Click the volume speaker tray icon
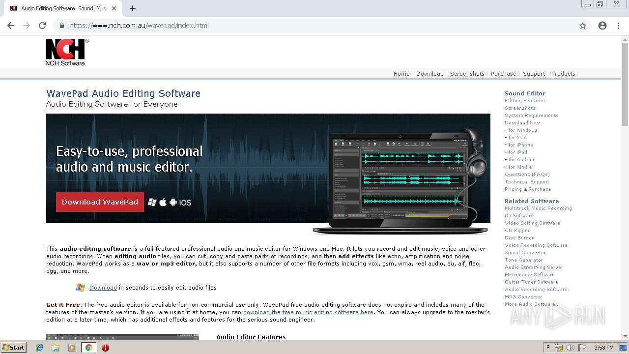The image size is (629, 354). (571, 348)
